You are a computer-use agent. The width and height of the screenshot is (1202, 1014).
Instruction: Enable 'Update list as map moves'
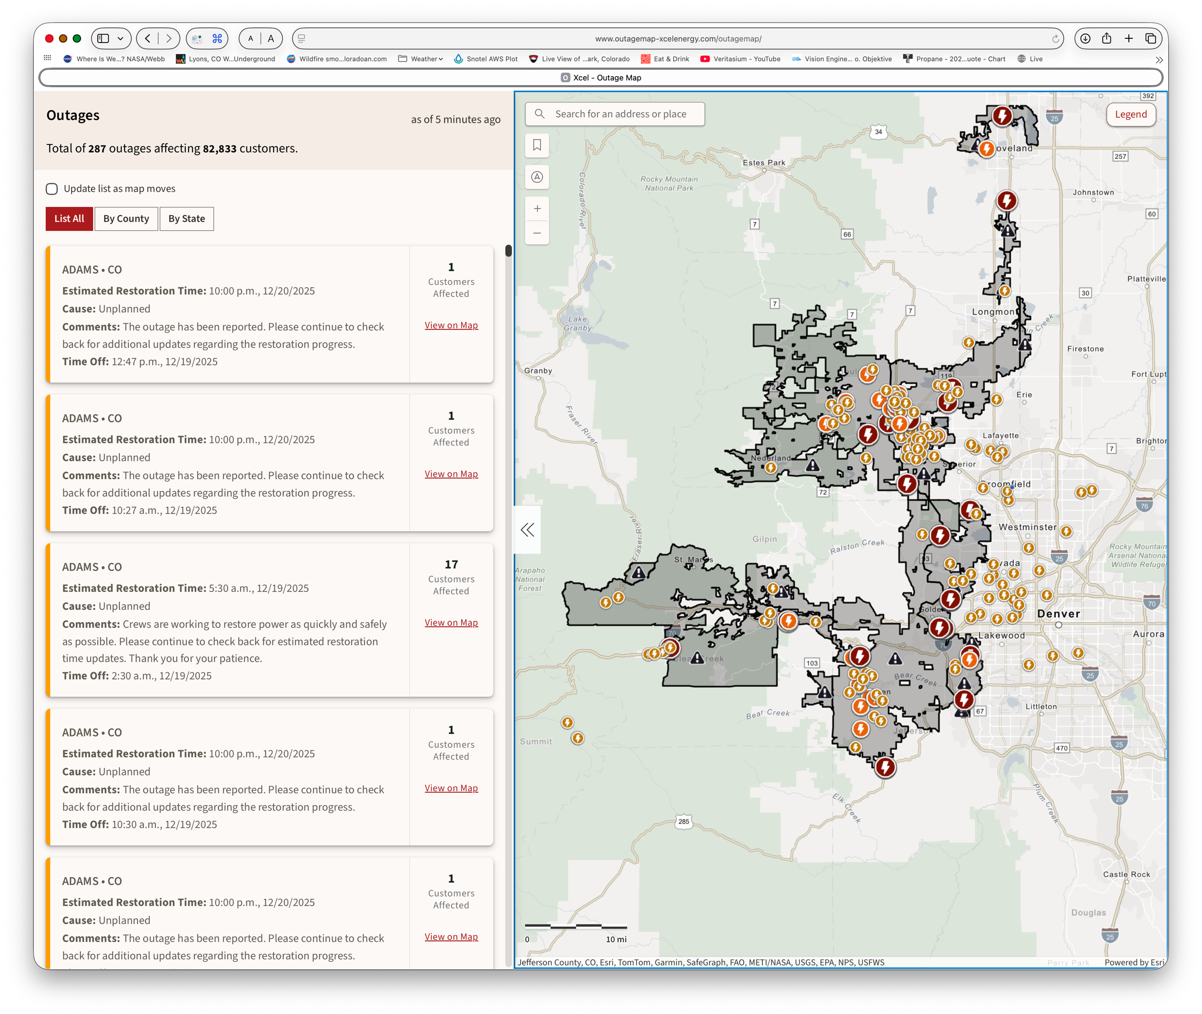[x=52, y=188]
